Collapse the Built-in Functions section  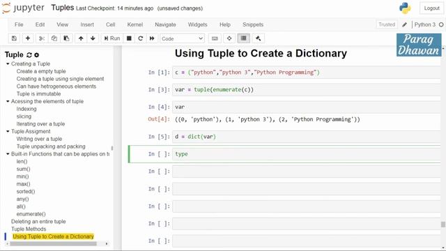(8, 153)
